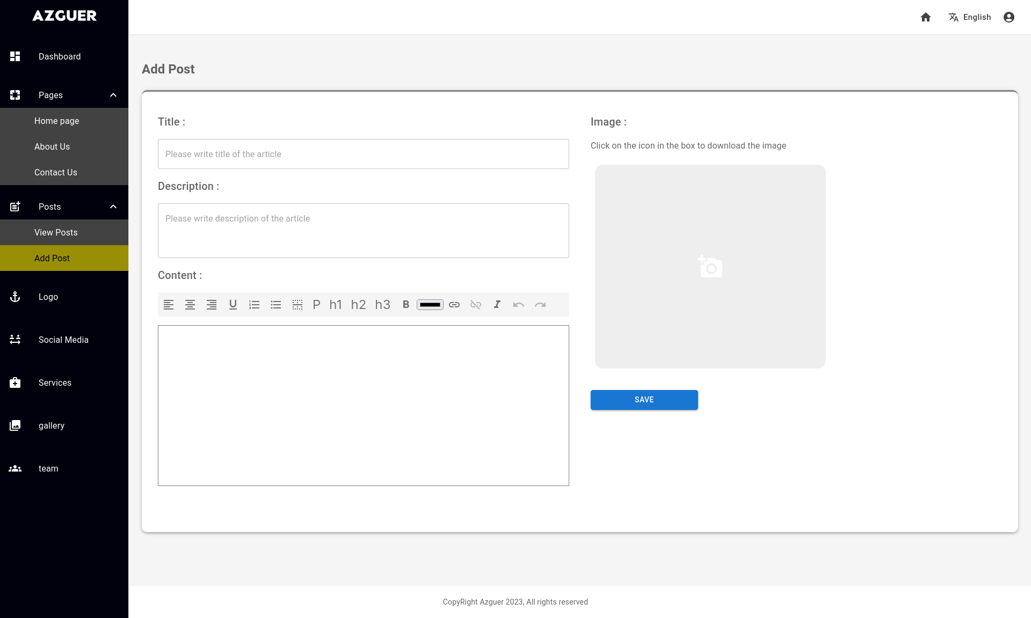The image size is (1031, 618).
Task: Collapse the Pages sidebar section
Action: coord(113,95)
